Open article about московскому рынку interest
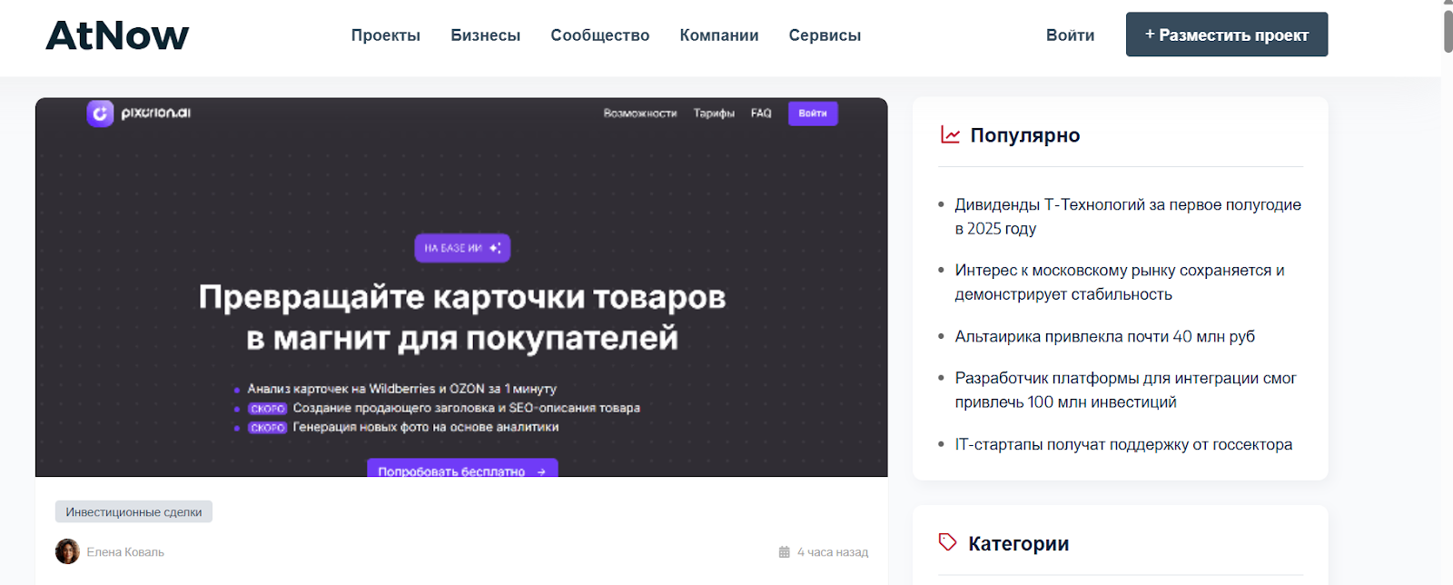 [x=1119, y=282]
